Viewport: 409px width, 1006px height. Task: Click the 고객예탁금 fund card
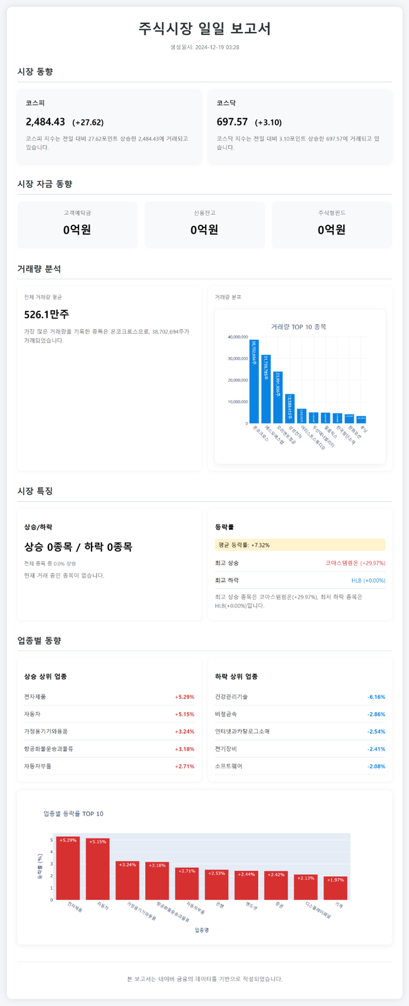(x=77, y=224)
